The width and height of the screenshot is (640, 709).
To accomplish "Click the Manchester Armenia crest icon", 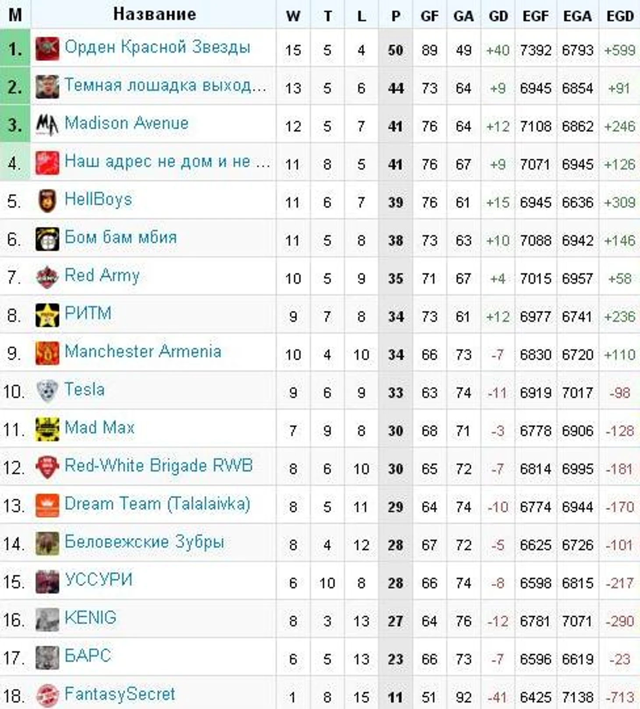I will 47,353.
